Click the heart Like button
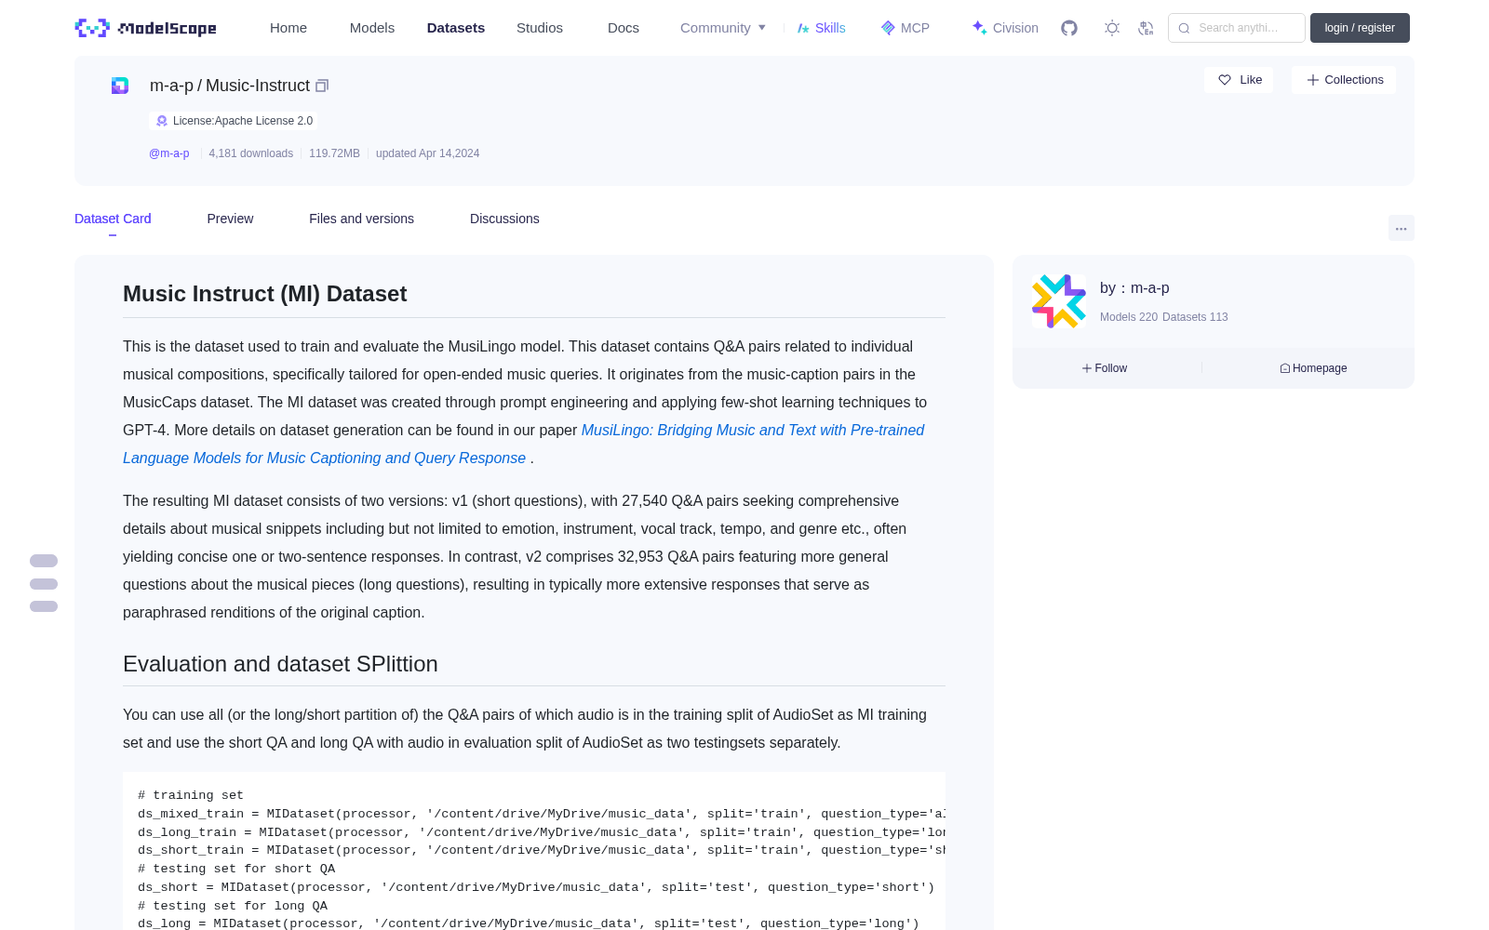Viewport: 1489px width, 930px height. (x=1239, y=80)
